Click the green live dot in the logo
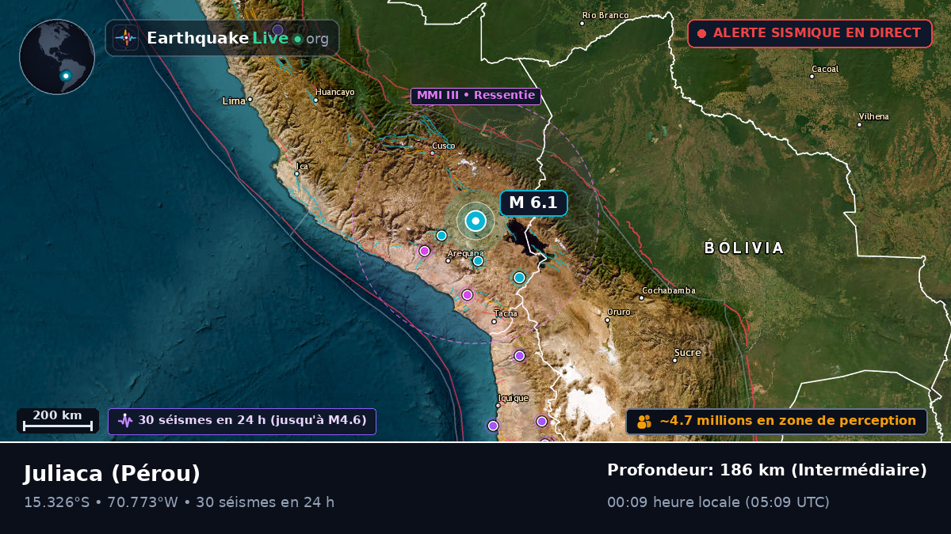 [297, 39]
